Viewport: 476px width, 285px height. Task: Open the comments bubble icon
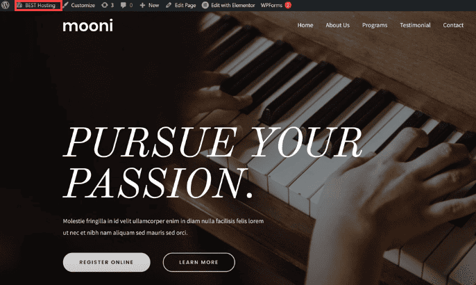[124, 5]
